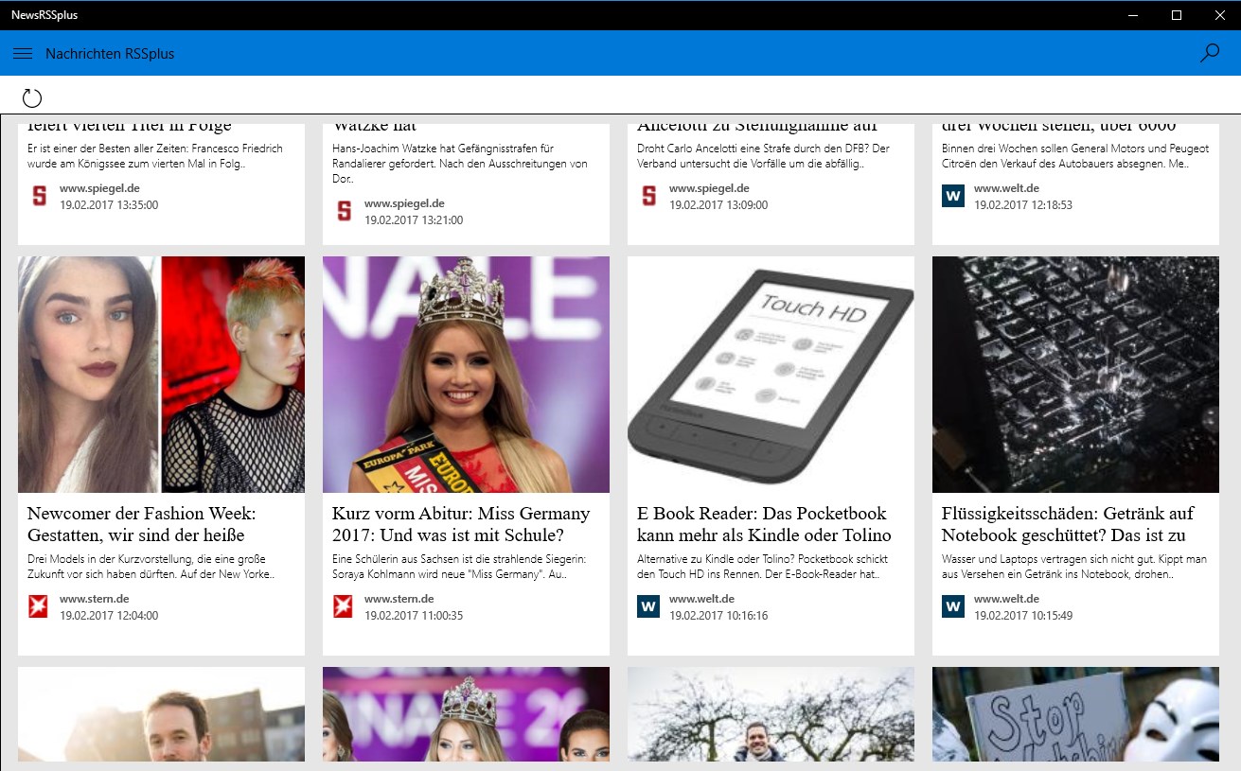Click www.welt.de under Pocketbook article
The height and width of the screenshot is (771, 1241).
pyautogui.click(x=701, y=599)
